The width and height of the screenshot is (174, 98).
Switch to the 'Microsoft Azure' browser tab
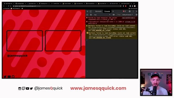(x=114, y=4)
